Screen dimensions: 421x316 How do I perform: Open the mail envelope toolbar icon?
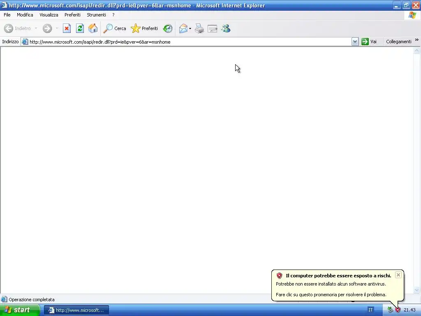coord(183,28)
